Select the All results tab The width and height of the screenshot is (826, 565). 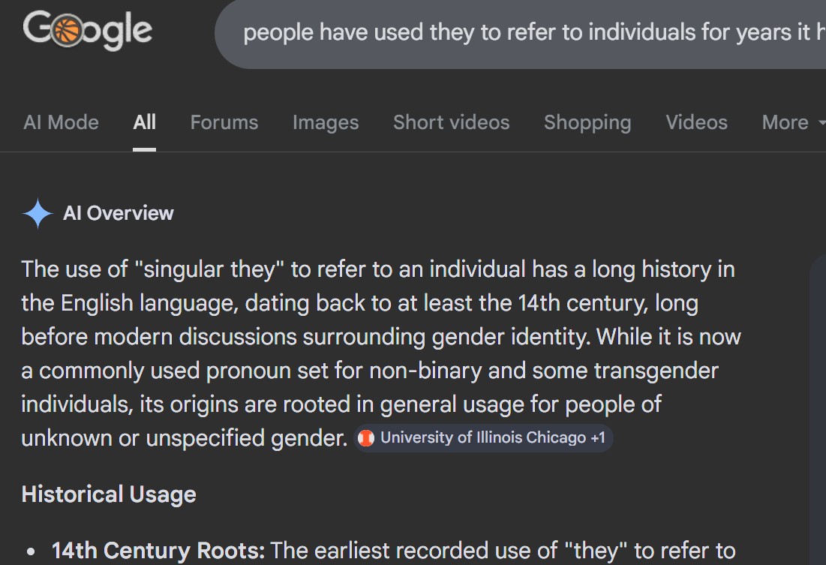click(x=144, y=122)
